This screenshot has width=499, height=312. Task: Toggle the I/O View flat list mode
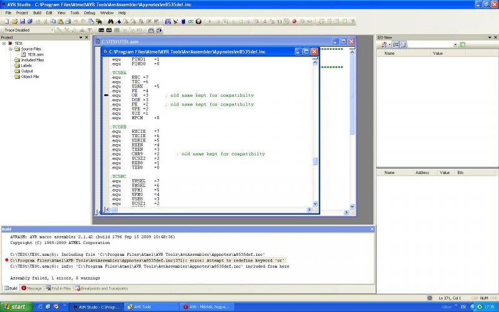pos(403,44)
